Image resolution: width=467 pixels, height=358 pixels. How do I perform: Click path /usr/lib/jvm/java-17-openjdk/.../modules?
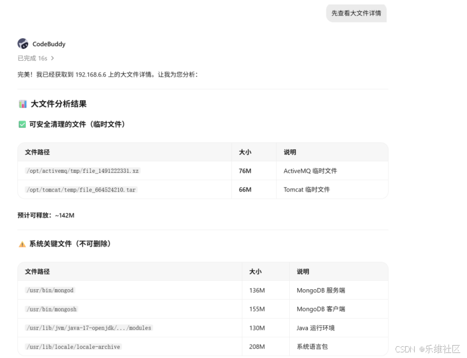(89, 328)
